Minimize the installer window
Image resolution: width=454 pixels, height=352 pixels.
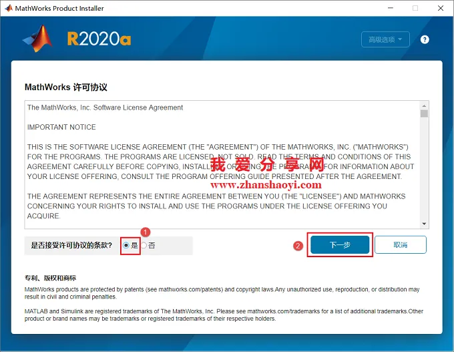pos(391,8)
